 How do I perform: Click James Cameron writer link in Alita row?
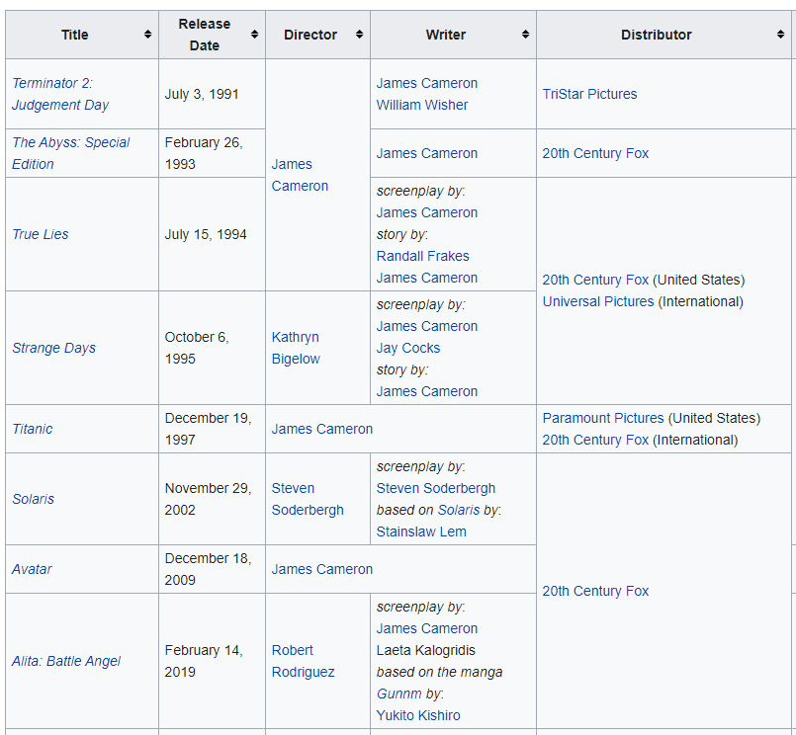coord(426,628)
